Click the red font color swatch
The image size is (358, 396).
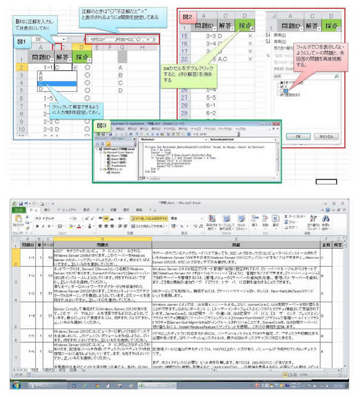point(79,226)
